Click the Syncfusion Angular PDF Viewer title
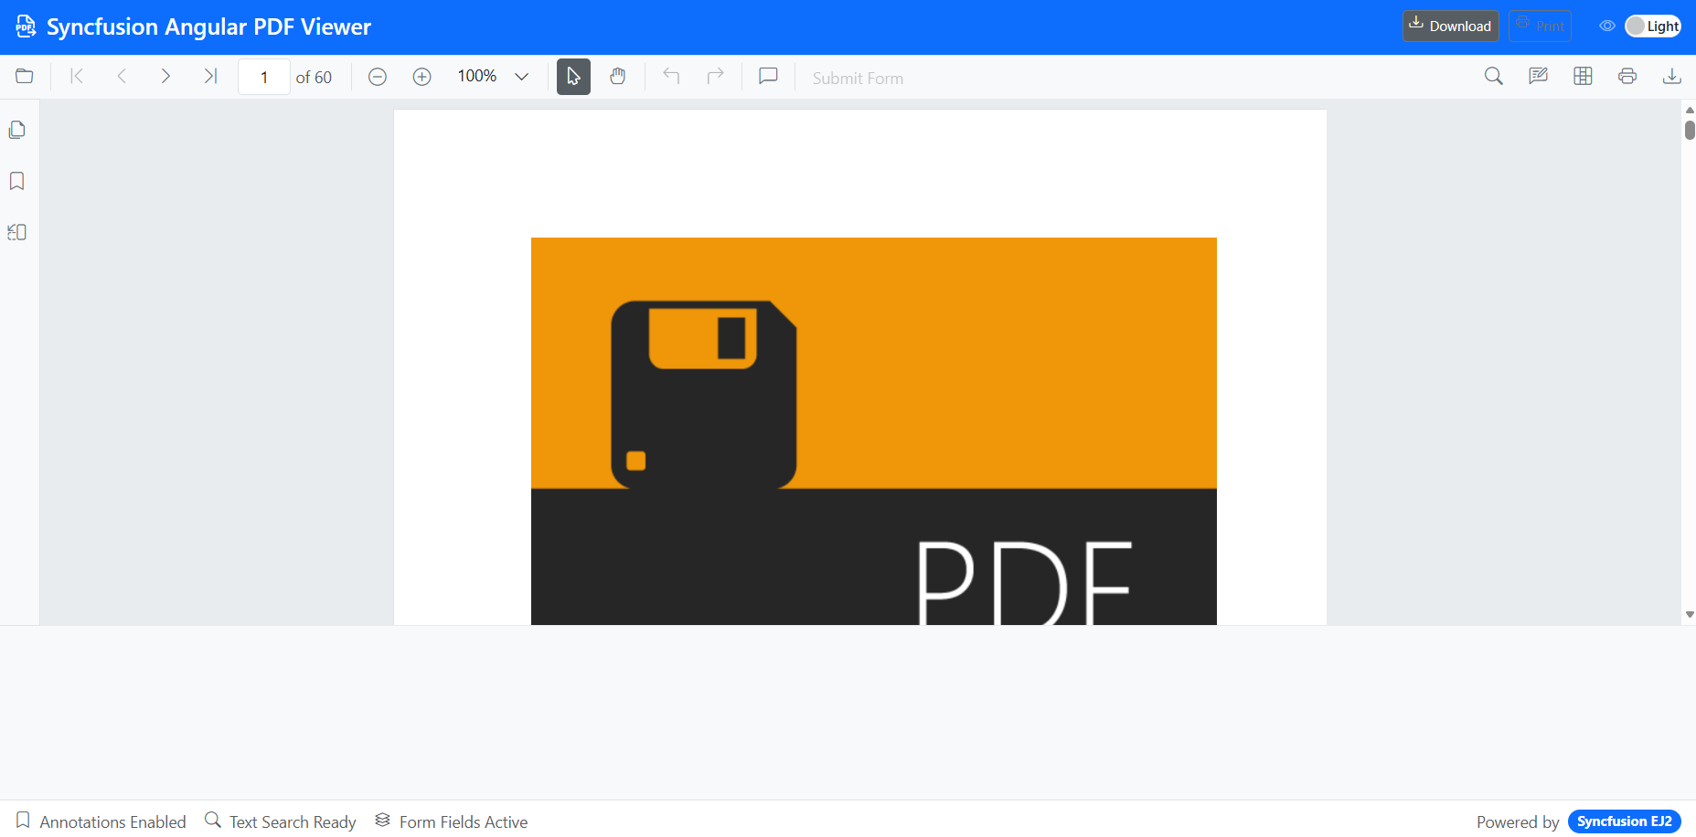Screen dimensions: 1696x837 click(209, 27)
